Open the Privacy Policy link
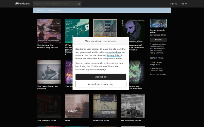Image resolution: width=204 pixels, height=127 pixels. click(x=114, y=55)
